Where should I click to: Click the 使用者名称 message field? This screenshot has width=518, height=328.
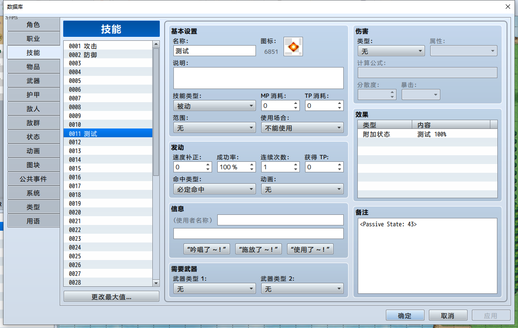coord(281,220)
